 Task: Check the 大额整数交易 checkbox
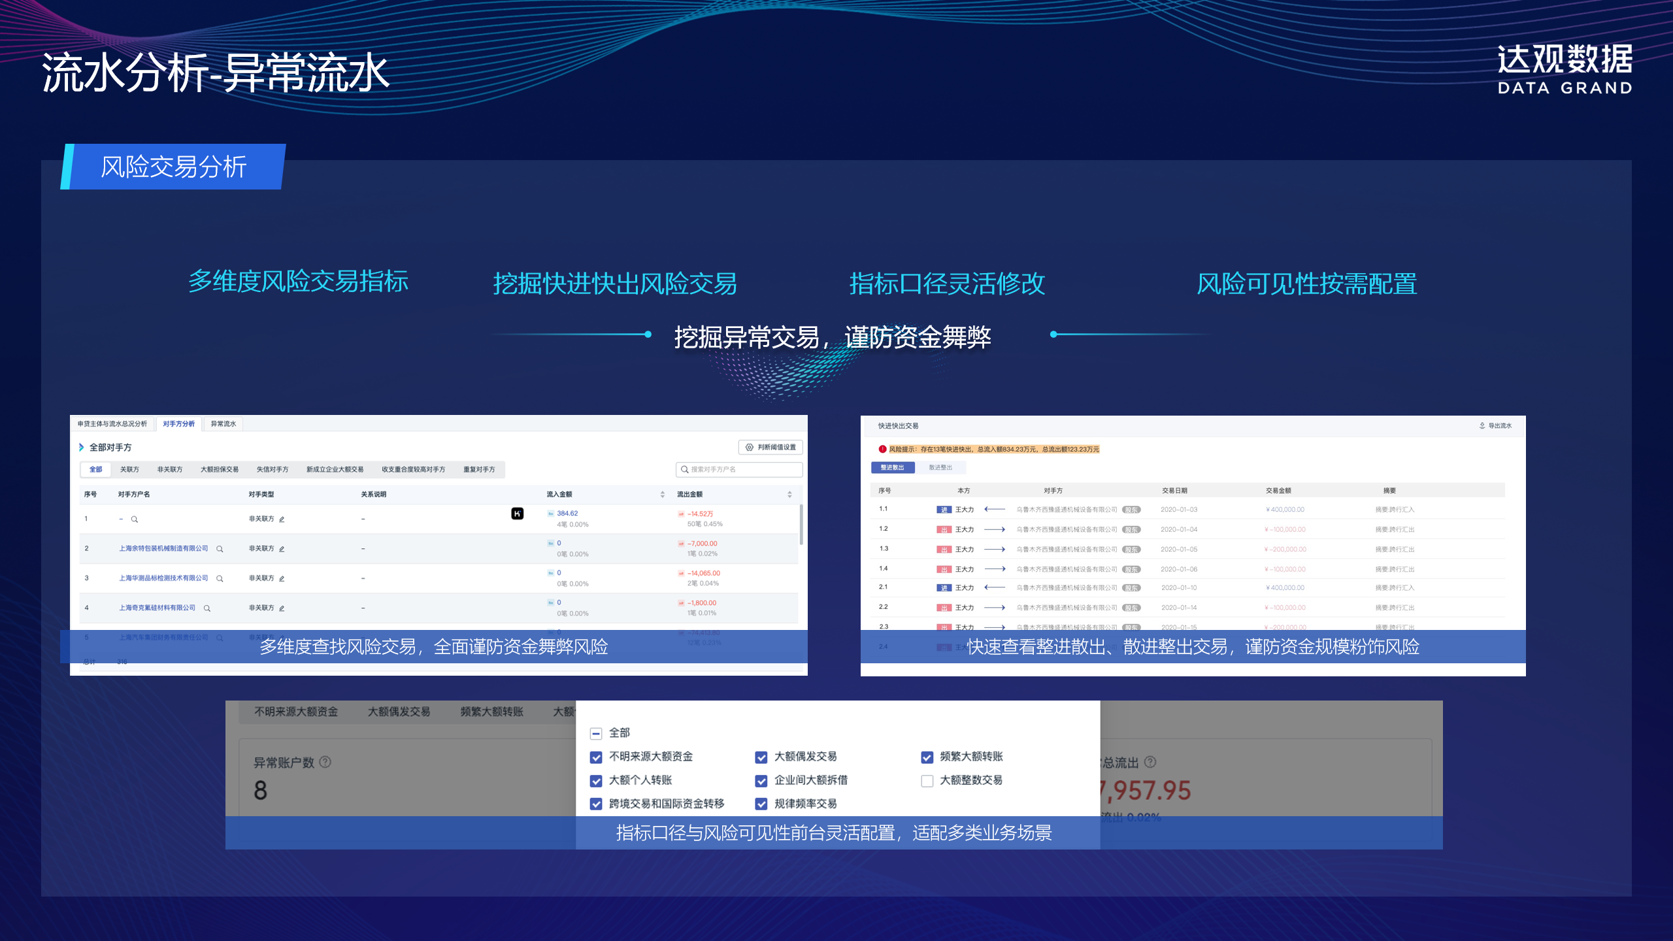(927, 781)
